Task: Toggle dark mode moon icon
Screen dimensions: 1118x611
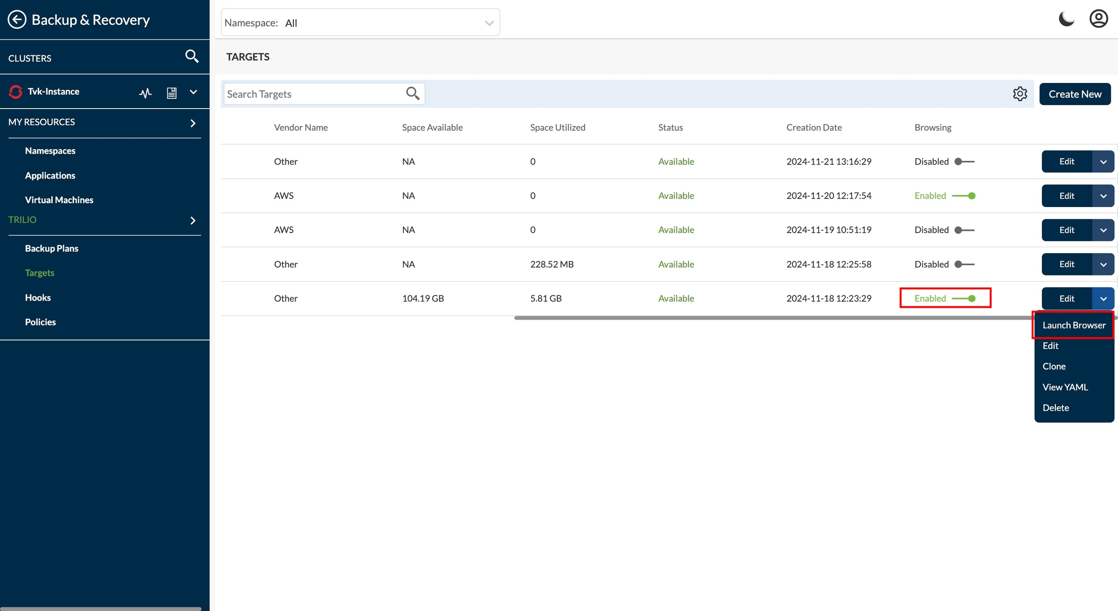Action: pyautogui.click(x=1066, y=19)
